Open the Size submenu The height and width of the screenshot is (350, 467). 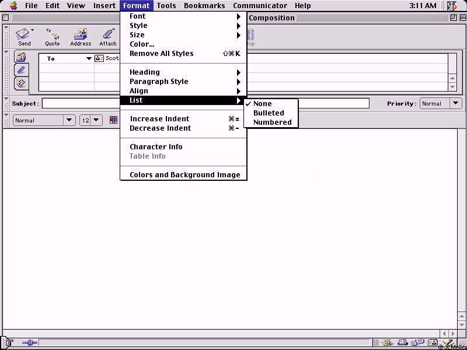coord(183,35)
